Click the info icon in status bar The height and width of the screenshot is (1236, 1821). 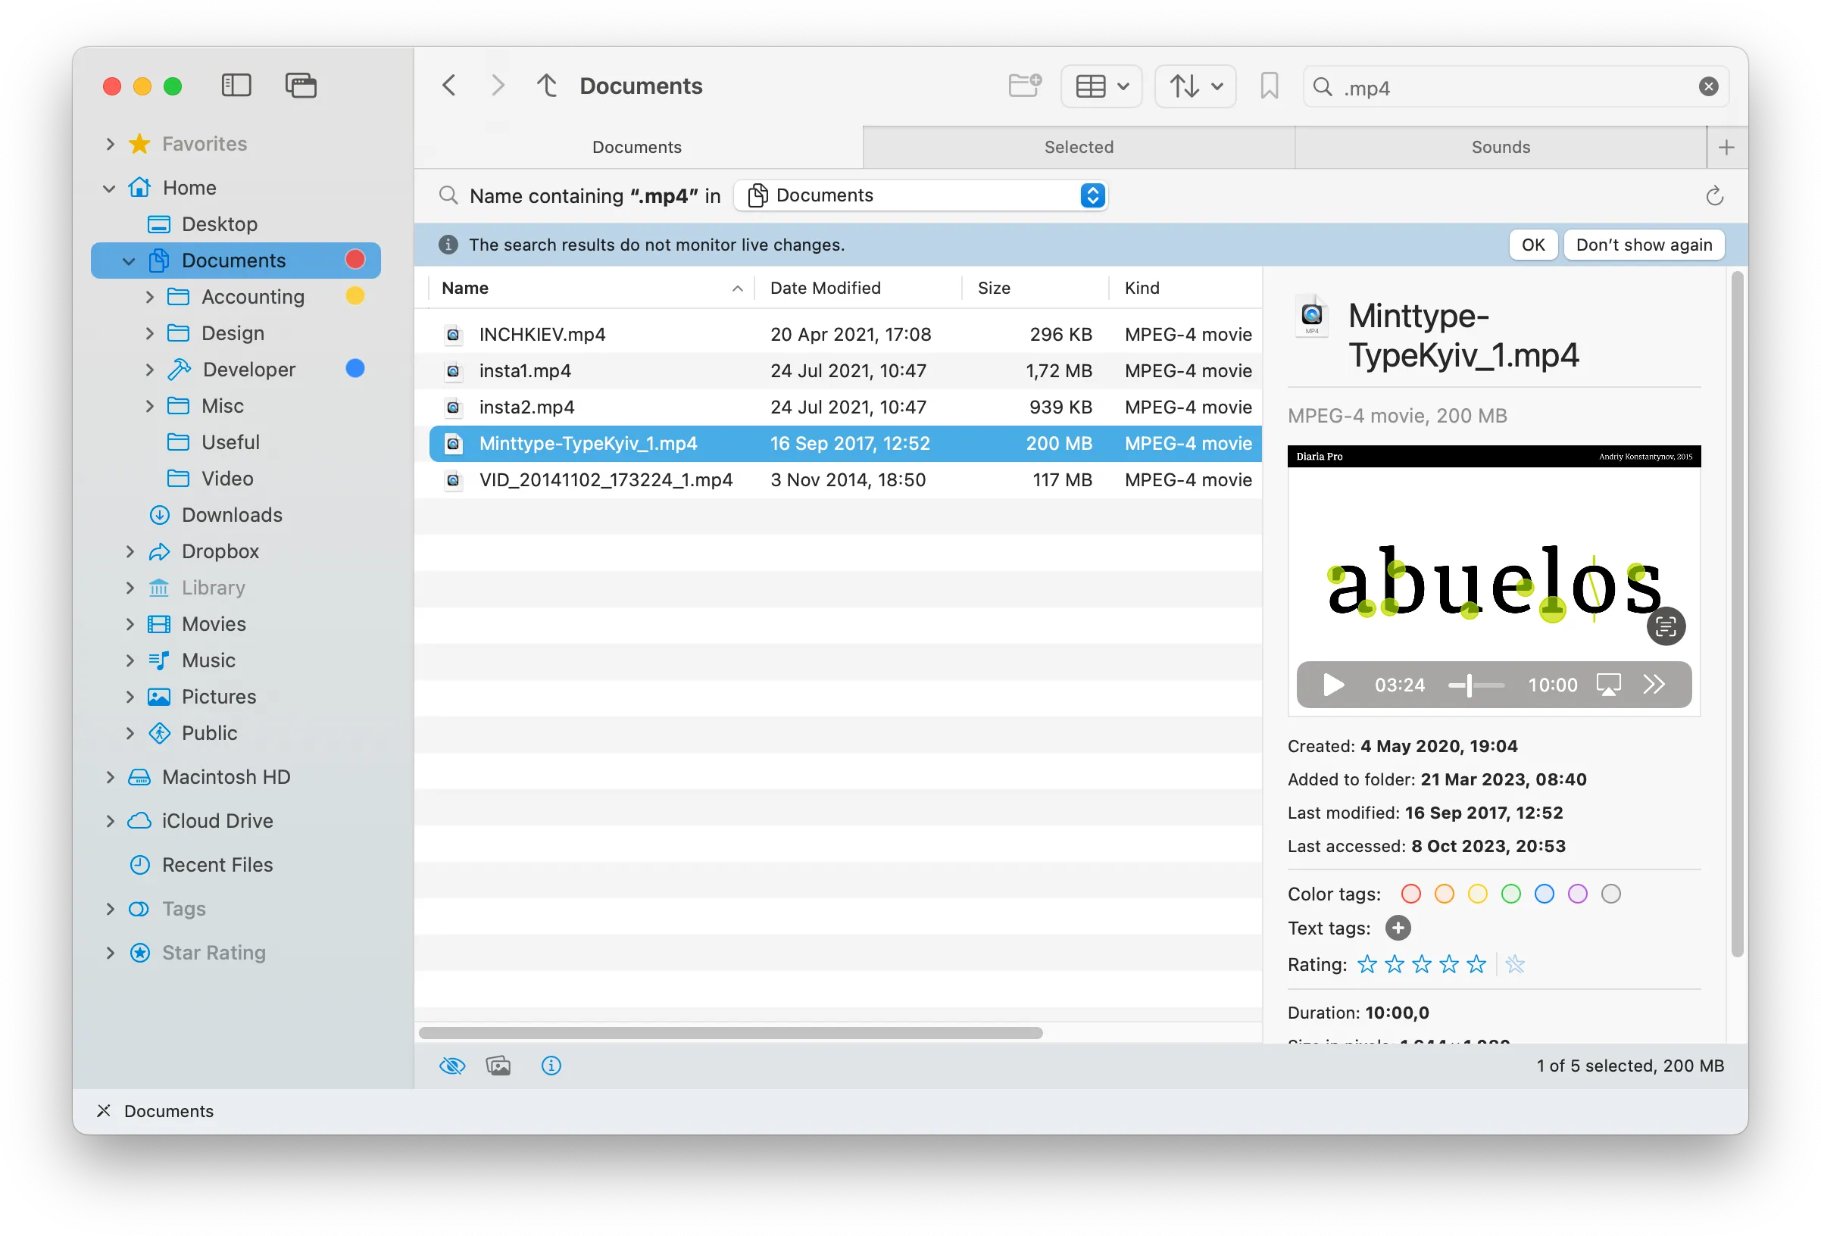point(551,1066)
